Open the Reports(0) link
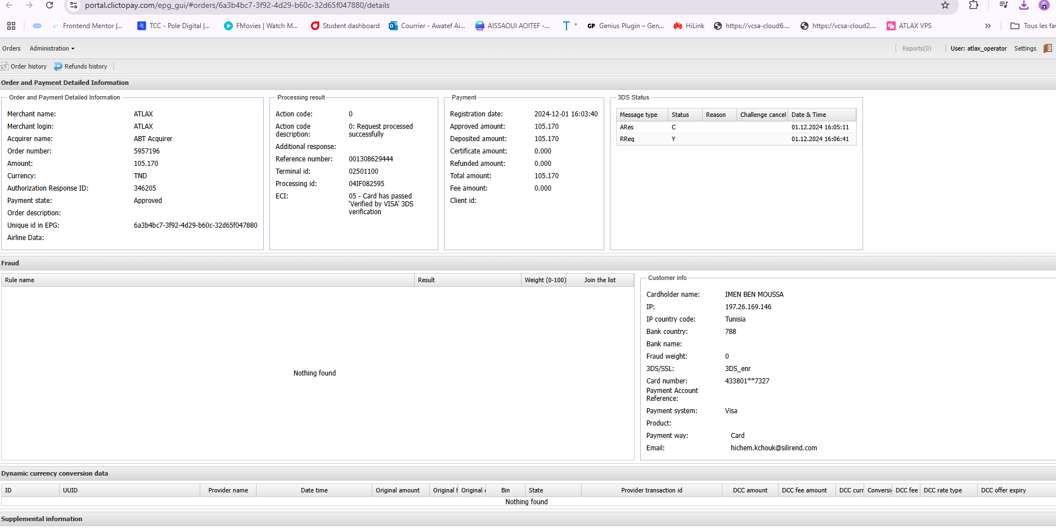 tap(916, 48)
